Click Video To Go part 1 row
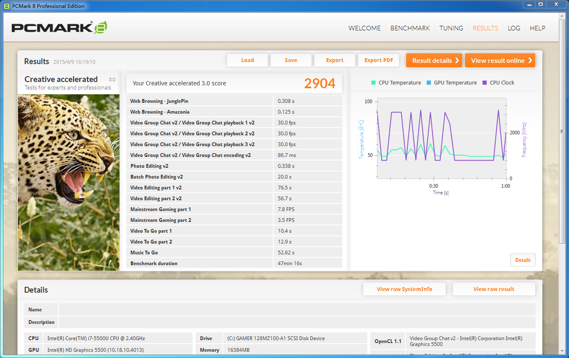The width and height of the screenshot is (569, 358). click(234, 231)
